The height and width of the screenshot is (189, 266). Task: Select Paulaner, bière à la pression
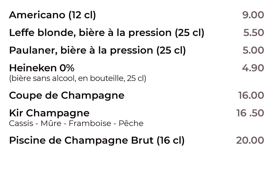(x=97, y=51)
